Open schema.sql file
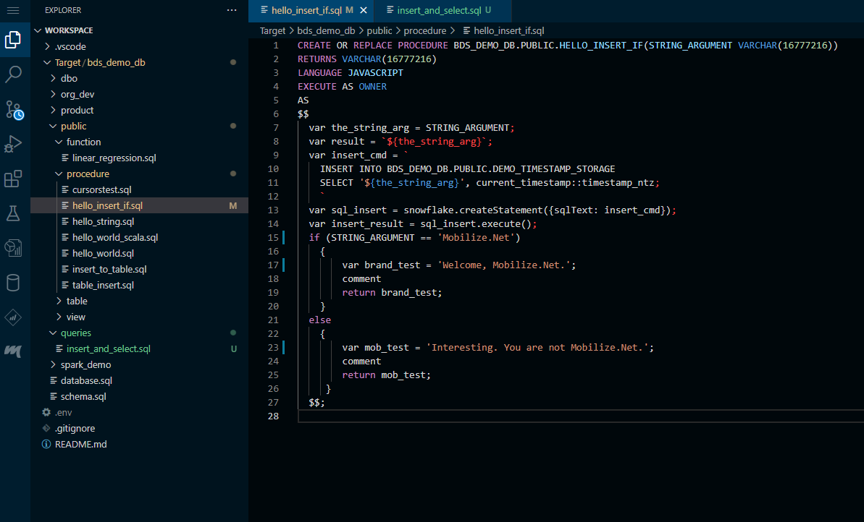Viewport: 864px width, 522px height. 139,397
